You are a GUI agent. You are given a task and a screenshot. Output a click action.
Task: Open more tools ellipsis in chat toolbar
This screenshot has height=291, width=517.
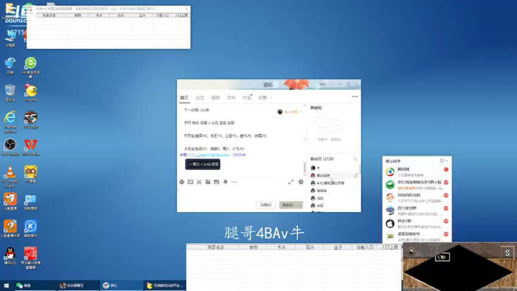[x=234, y=182]
